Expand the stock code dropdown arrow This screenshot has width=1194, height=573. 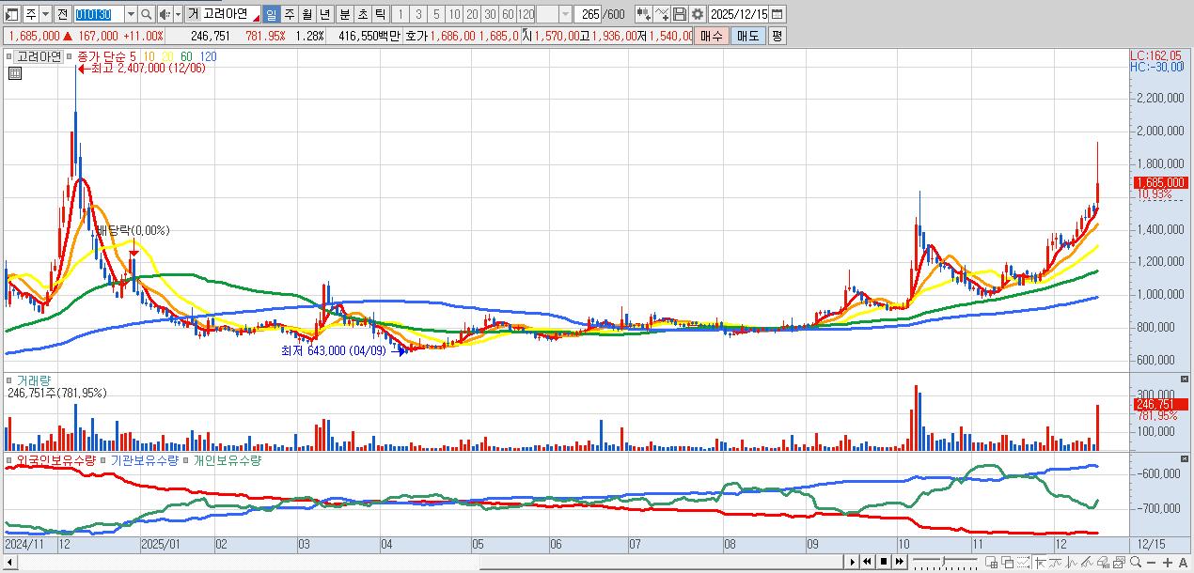tap(131, 14)
